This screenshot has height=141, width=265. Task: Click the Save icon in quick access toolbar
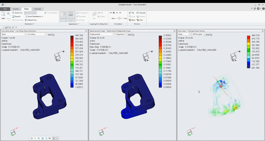pos(6,27)
